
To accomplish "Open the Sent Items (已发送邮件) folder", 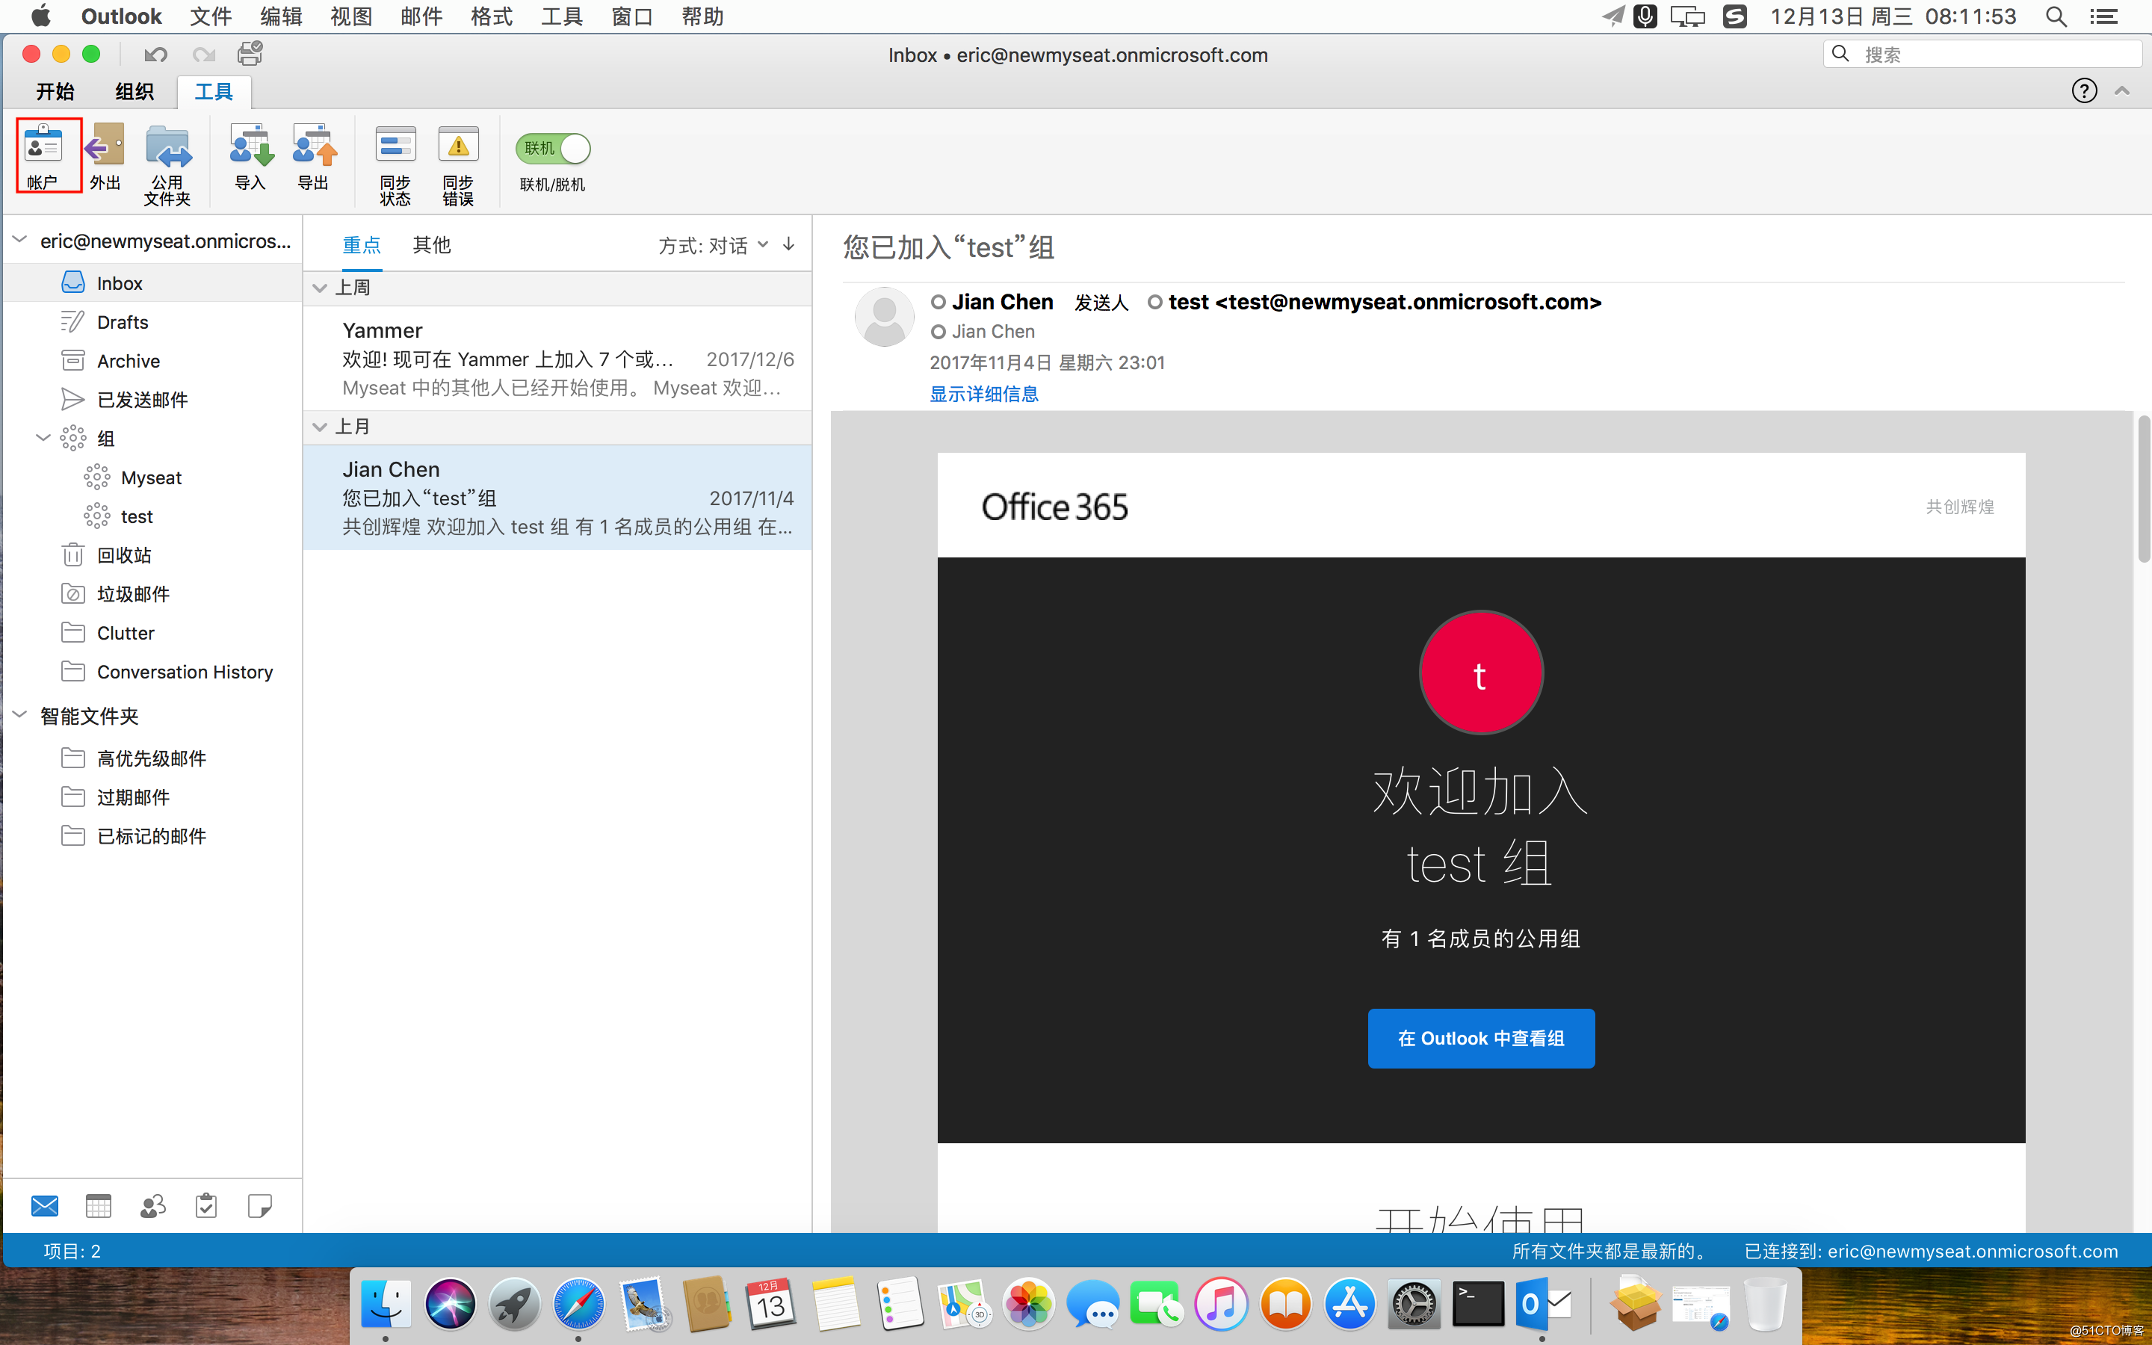I will [x=153, y=400].
